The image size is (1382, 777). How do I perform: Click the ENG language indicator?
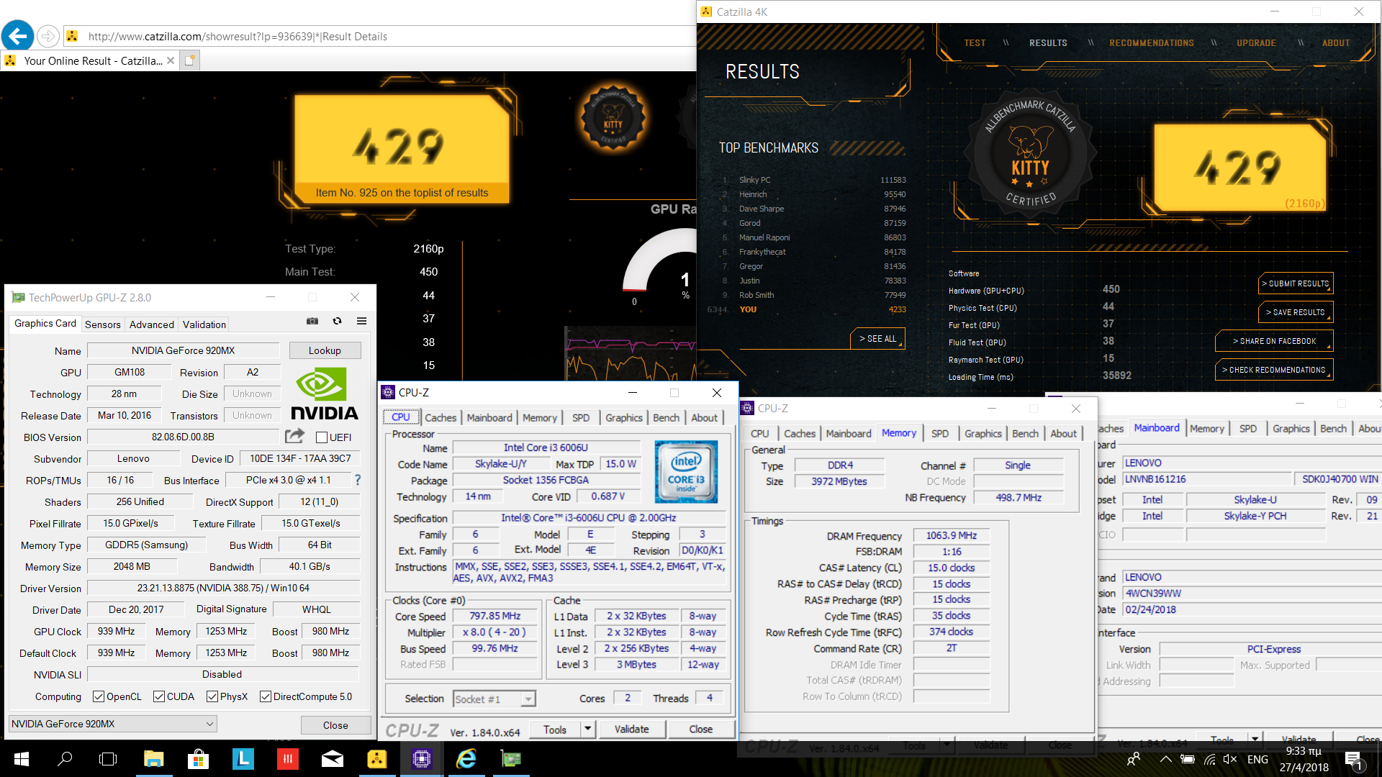pyautogui.click(x=1257, y=759)
